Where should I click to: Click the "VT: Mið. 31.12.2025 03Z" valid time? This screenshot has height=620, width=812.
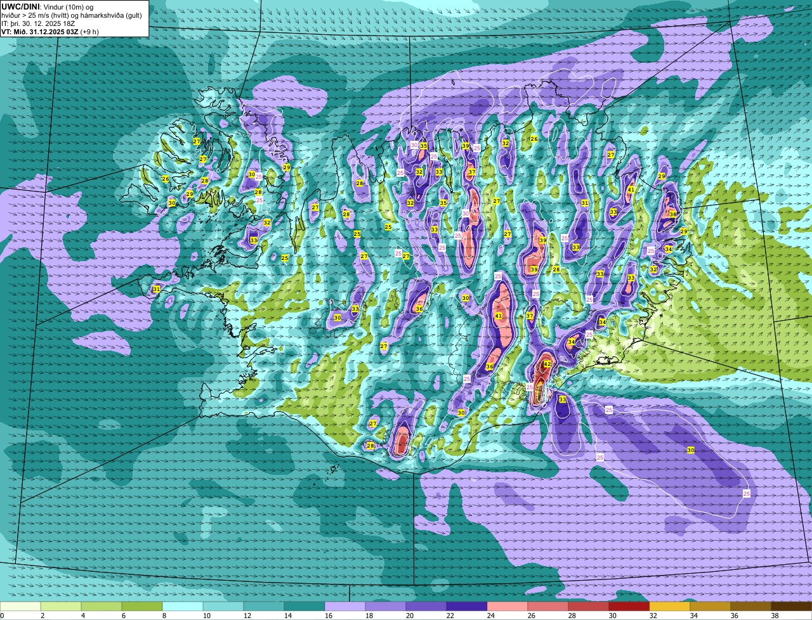pos(39,31)
